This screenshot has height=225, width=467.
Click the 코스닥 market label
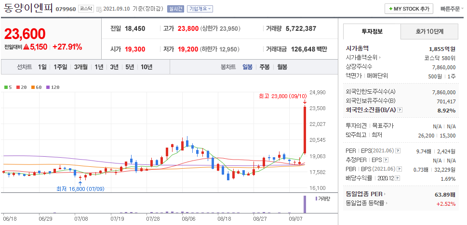86,9
